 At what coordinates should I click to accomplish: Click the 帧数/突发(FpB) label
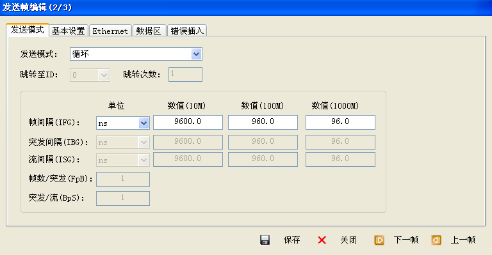pos(61,179)
